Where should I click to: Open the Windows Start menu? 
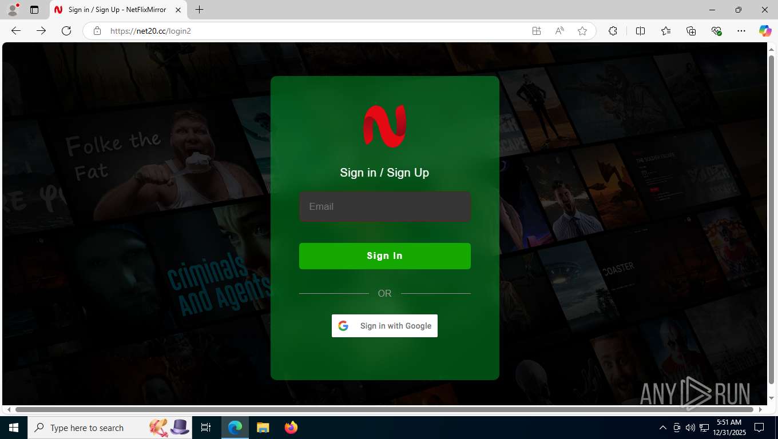(14, 428)
